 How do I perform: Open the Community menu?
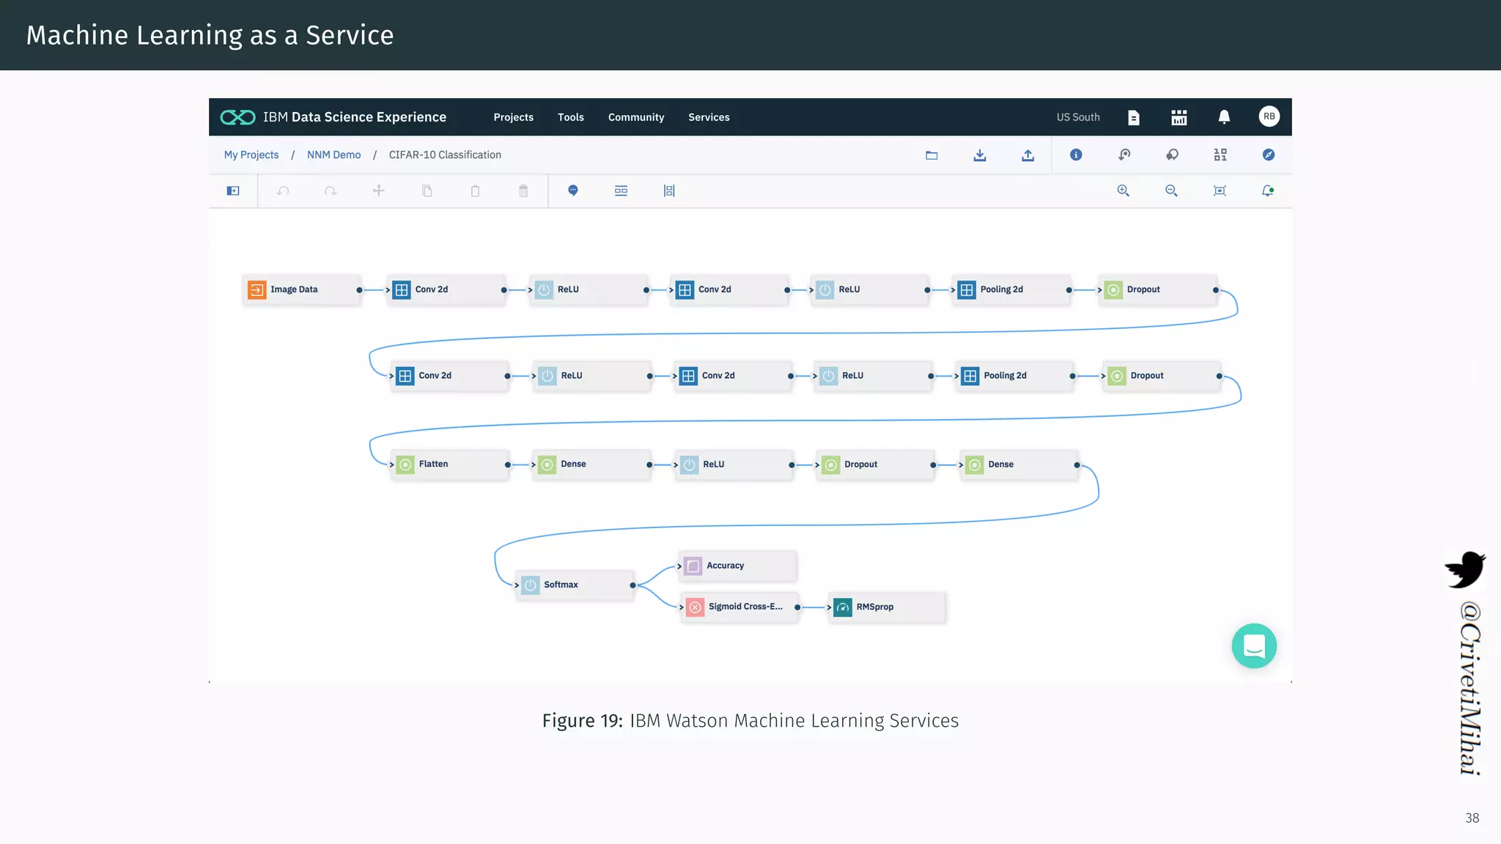pos(635,117)
